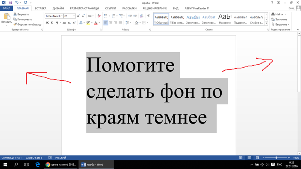
Task: Activate Формат по образцу format painter
Action: [x=27, y=24]
